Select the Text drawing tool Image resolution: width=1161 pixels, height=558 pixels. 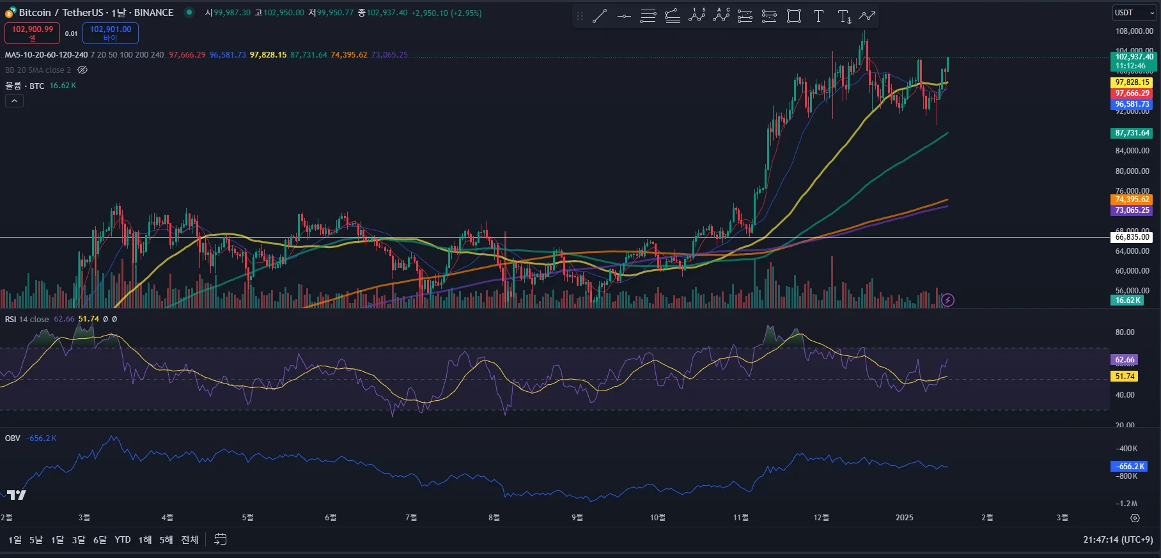[818, 17]
